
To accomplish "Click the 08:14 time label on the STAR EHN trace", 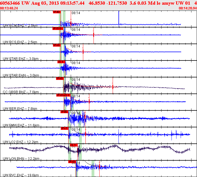I will click(76, 63).
